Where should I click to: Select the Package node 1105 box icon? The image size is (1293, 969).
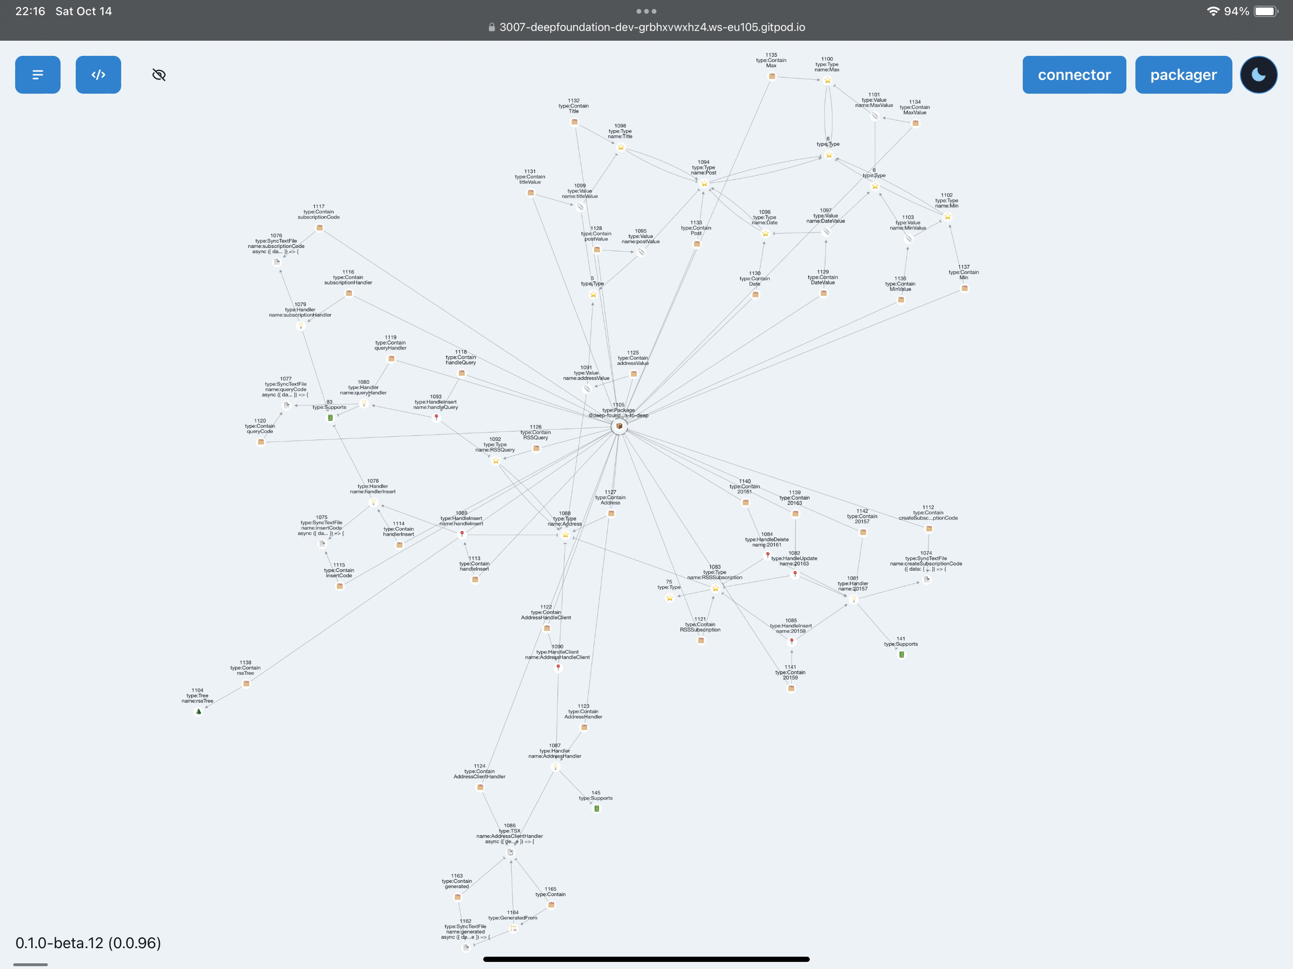(x=619, y=426)
